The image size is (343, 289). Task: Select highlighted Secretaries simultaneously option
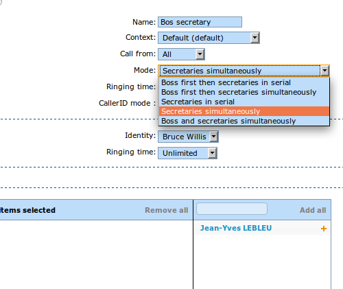click(244, 111)
